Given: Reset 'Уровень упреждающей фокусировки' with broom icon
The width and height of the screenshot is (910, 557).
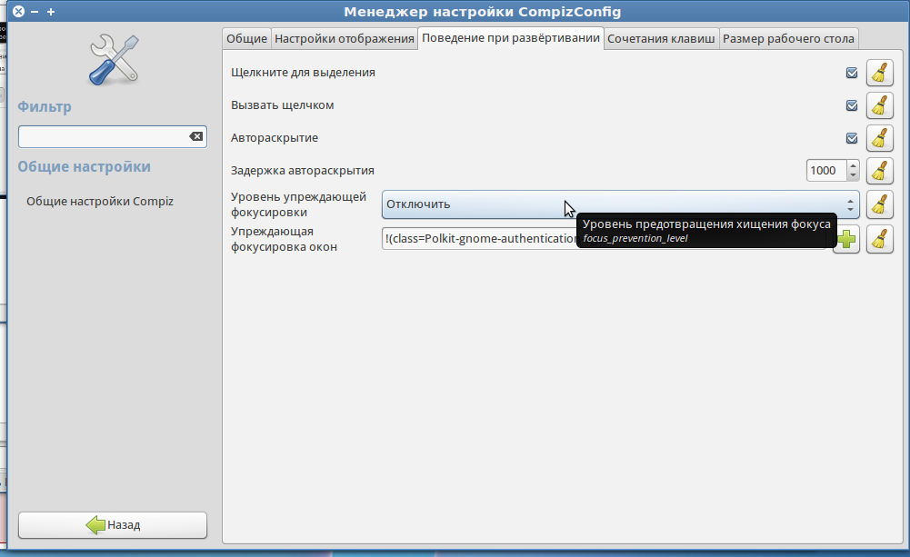Looking at the screenshot, I should (879, 204).
